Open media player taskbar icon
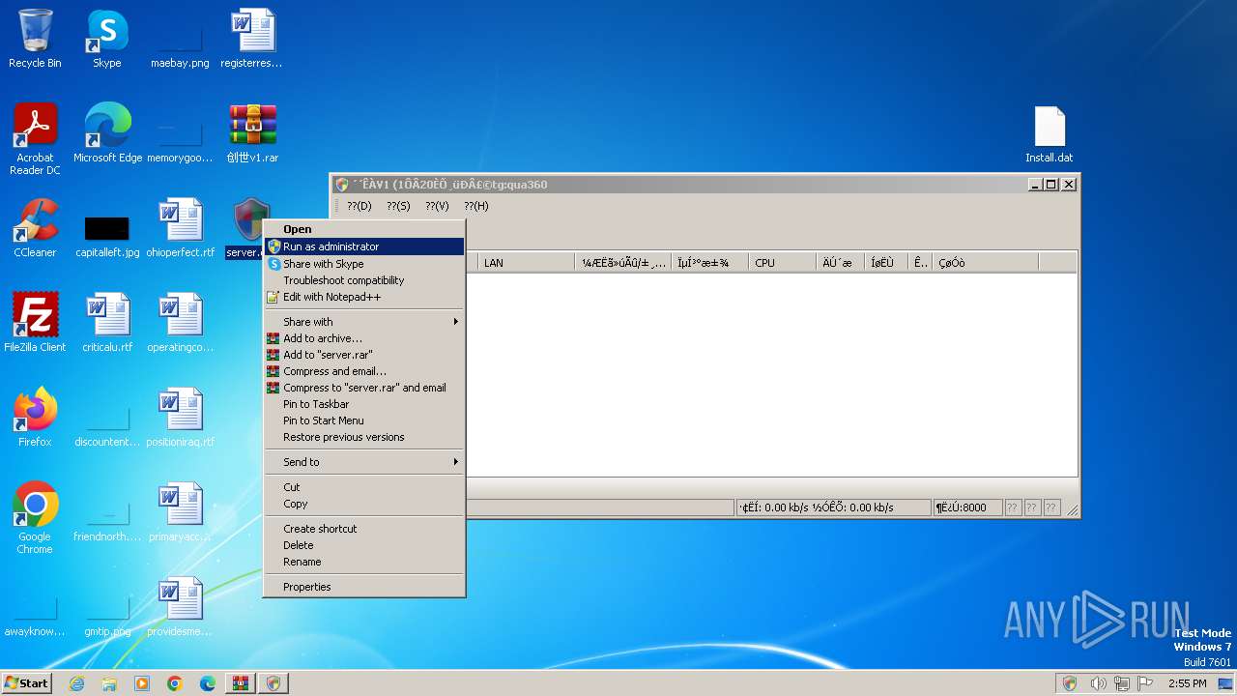 [142, 683]
